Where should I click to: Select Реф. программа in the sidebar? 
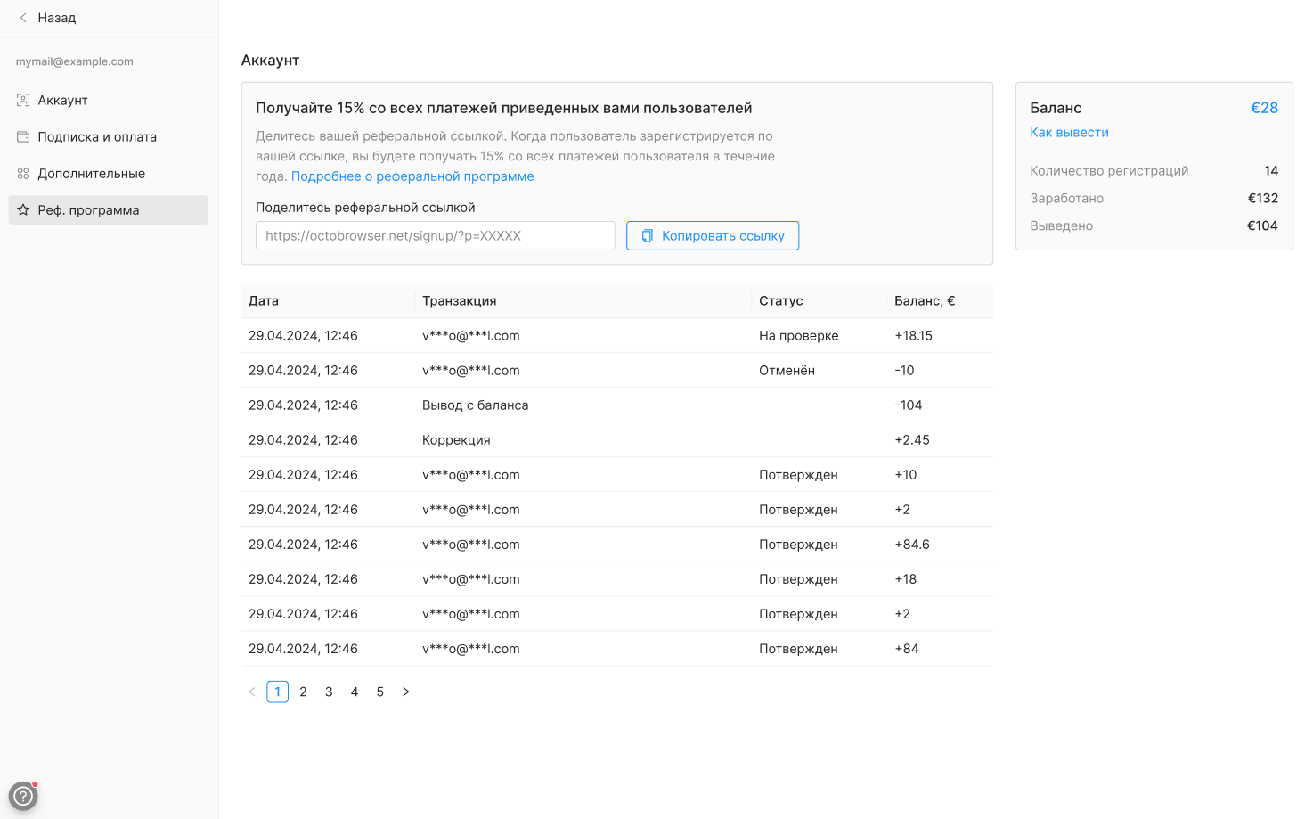pos(109,210)
